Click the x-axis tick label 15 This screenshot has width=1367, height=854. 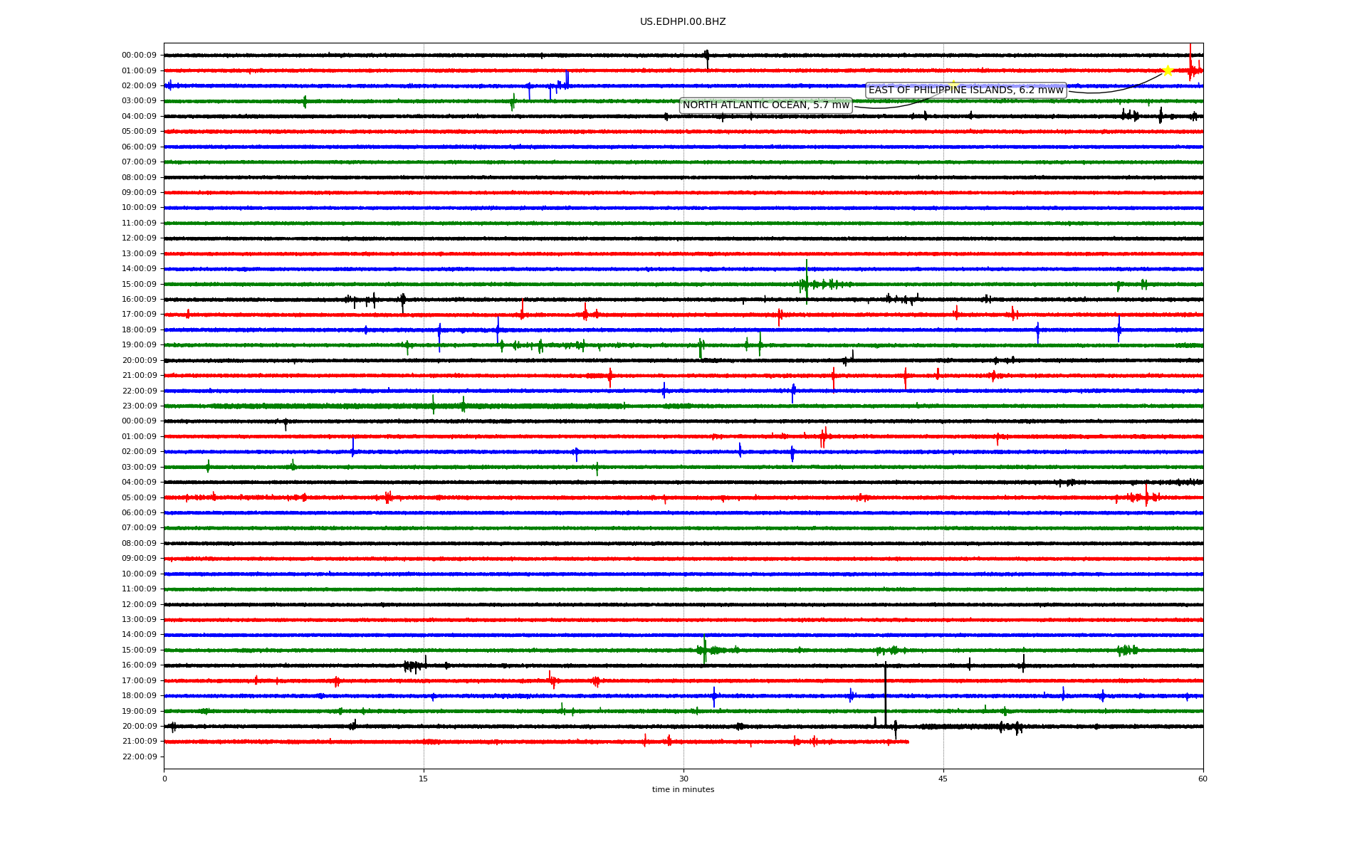(x=424, y=779)
